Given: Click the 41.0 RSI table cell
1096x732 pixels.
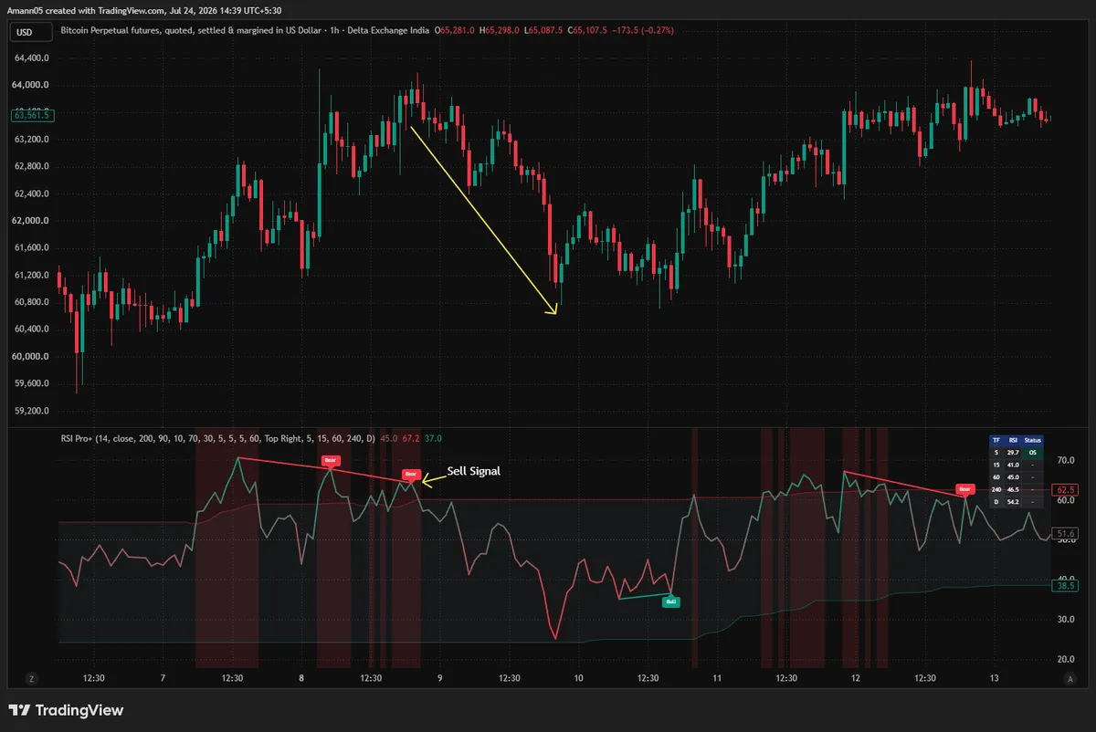Looking at the screenshot, I should 1013,465.
